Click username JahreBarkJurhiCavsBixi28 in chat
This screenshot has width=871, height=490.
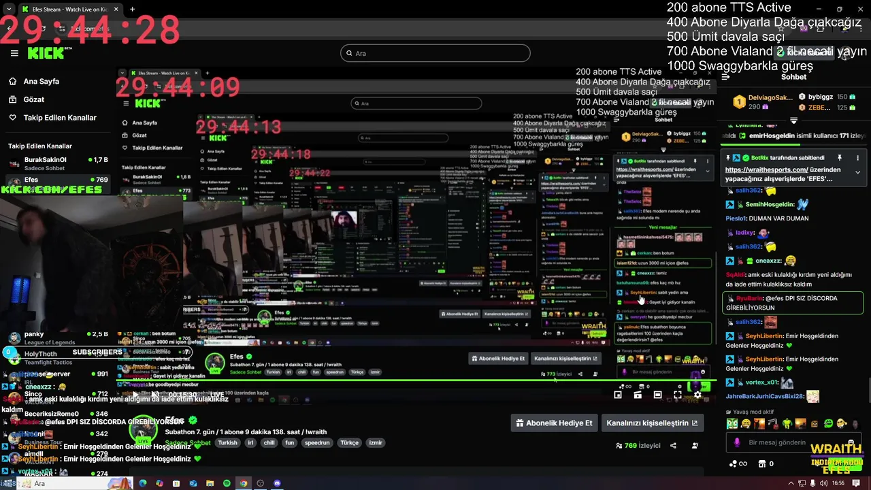click(765, 396)
